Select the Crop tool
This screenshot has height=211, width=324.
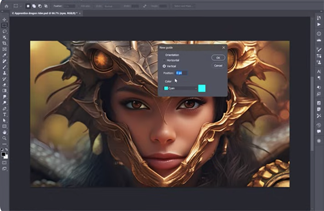pyautogui.click(x=4, y=43)
